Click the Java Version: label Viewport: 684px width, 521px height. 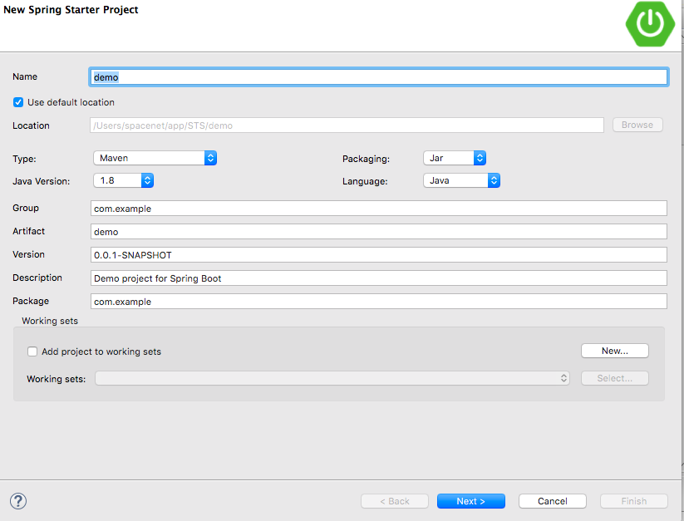click(42, 181)
